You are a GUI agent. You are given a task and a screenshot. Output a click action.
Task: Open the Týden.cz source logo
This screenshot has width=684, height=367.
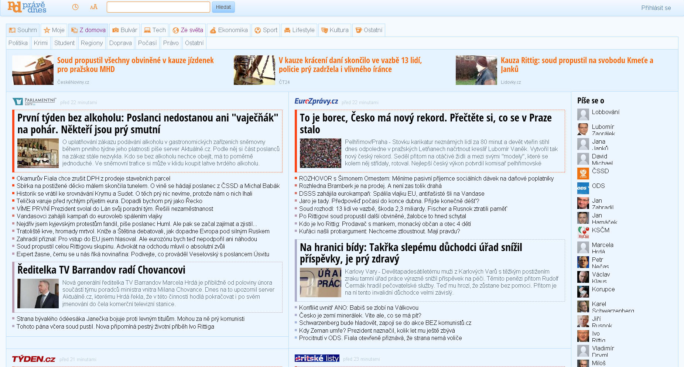(x=34, y=359)
